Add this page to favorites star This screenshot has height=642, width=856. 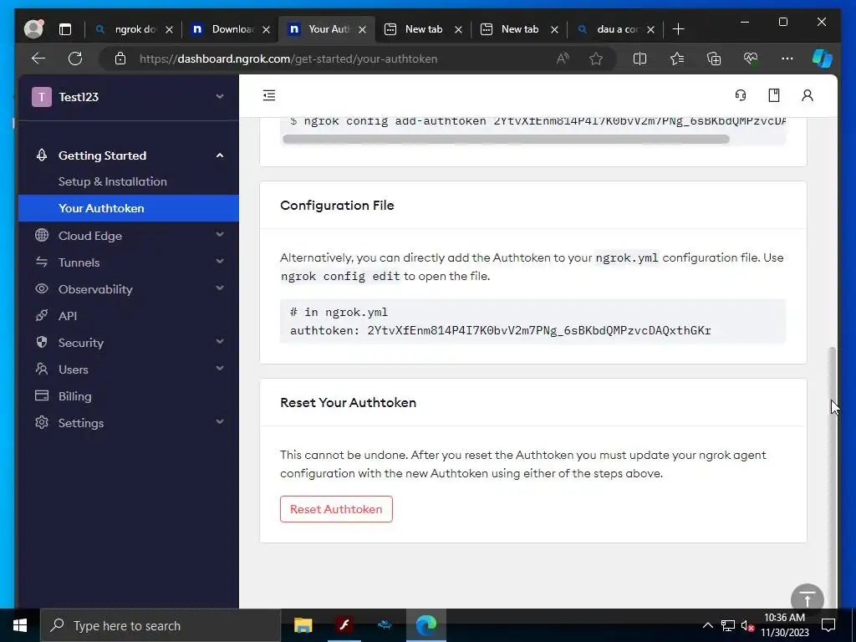[596, 59]
